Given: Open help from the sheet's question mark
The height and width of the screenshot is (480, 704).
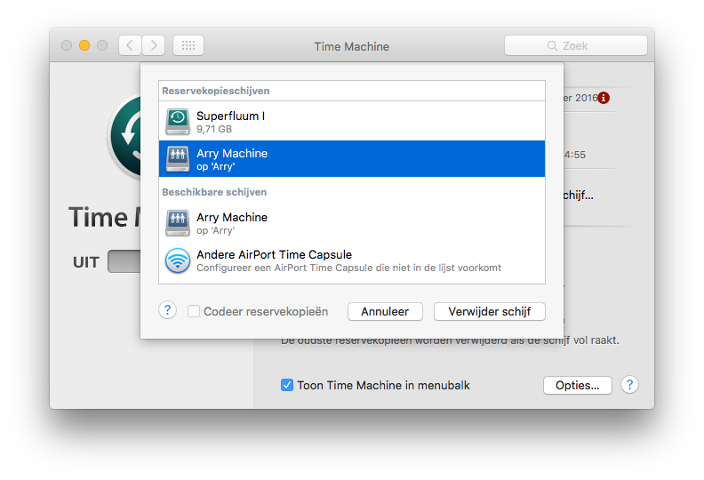Looking at the screenshot, I should click(167, 310).
